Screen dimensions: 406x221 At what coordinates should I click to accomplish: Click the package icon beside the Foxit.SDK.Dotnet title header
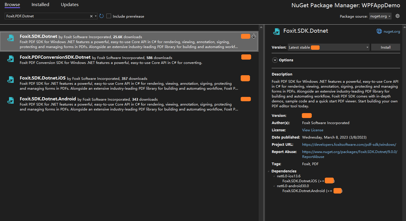click(276, 31)
